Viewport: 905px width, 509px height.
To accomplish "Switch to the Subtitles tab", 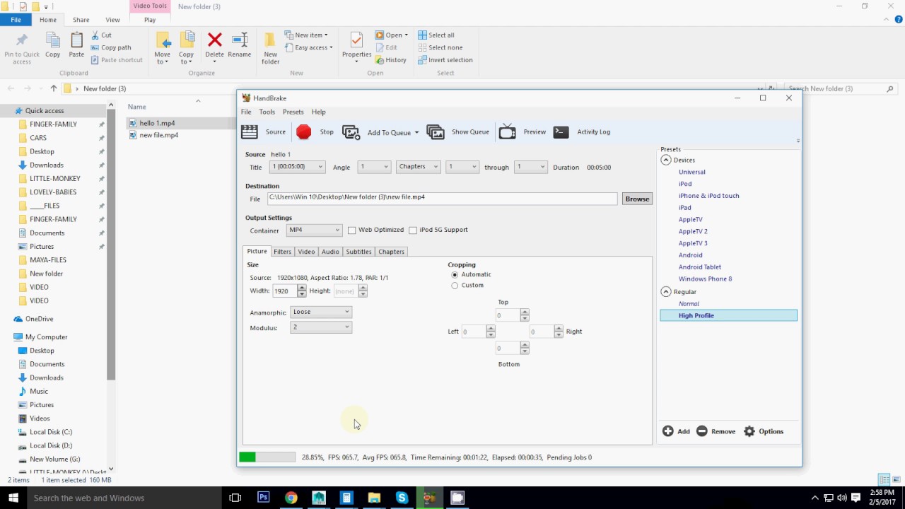I will [x=358, y=252].
